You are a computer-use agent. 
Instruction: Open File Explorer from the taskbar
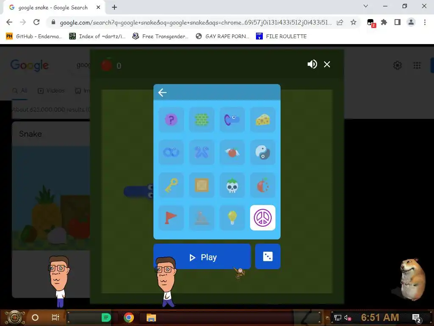point(151,318)
